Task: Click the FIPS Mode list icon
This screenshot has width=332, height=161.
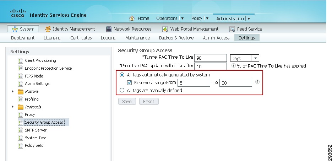Action: [21, 76]
